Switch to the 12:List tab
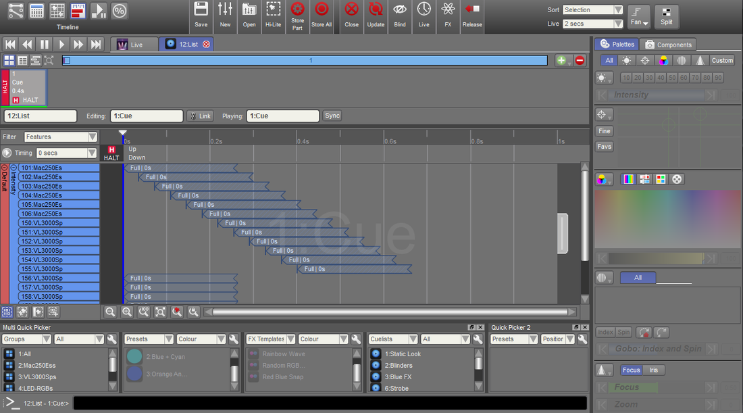This screenshot has height=413, width=743. coord(186,45)
